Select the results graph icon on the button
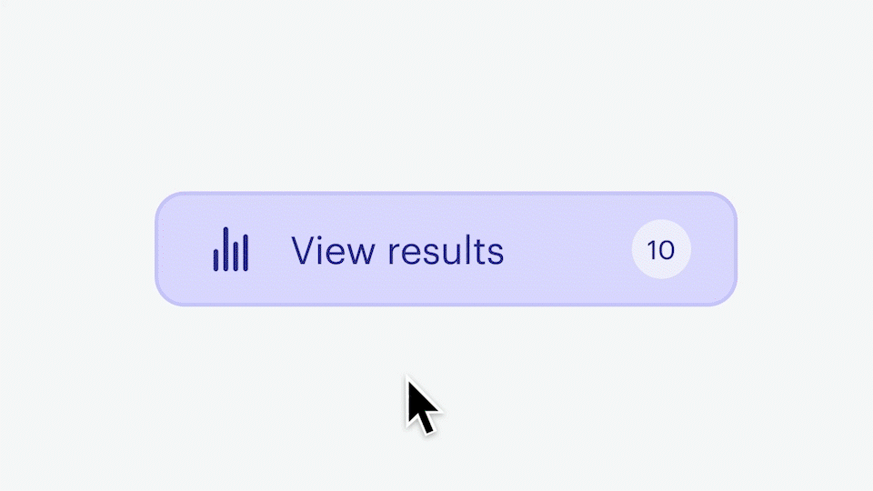The width and height of the screenshot is (873, 491). click(231, 249)
